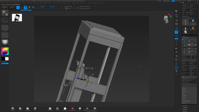Open the current brush selector thumbnail
The width and height of the screenshot is (199, 112).
[x=5, y=13]
